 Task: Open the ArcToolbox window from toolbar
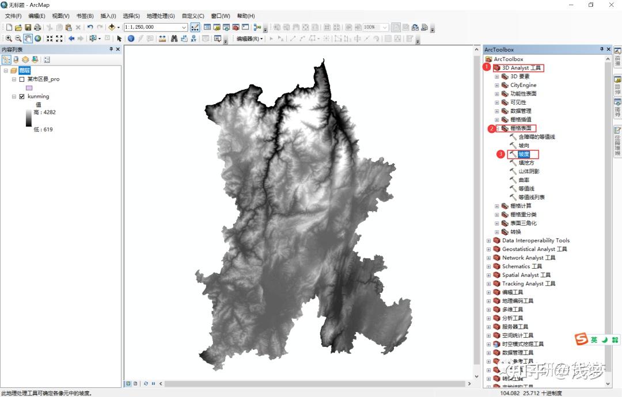point(236,28)
